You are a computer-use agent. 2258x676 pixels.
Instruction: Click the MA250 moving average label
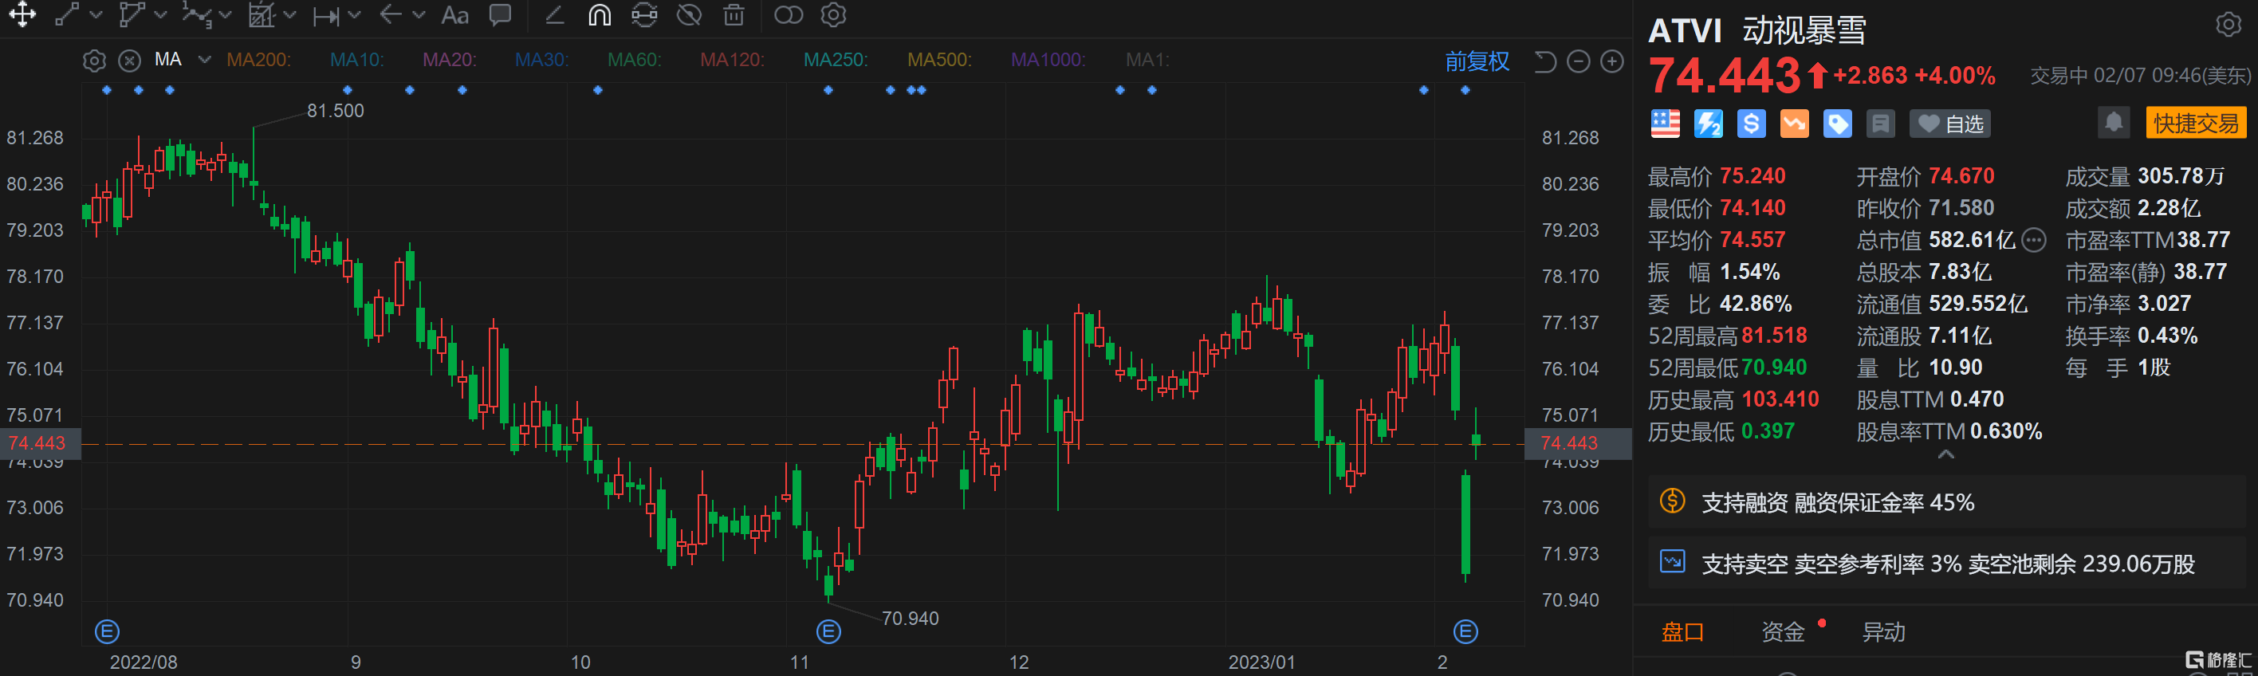point(836,60)
